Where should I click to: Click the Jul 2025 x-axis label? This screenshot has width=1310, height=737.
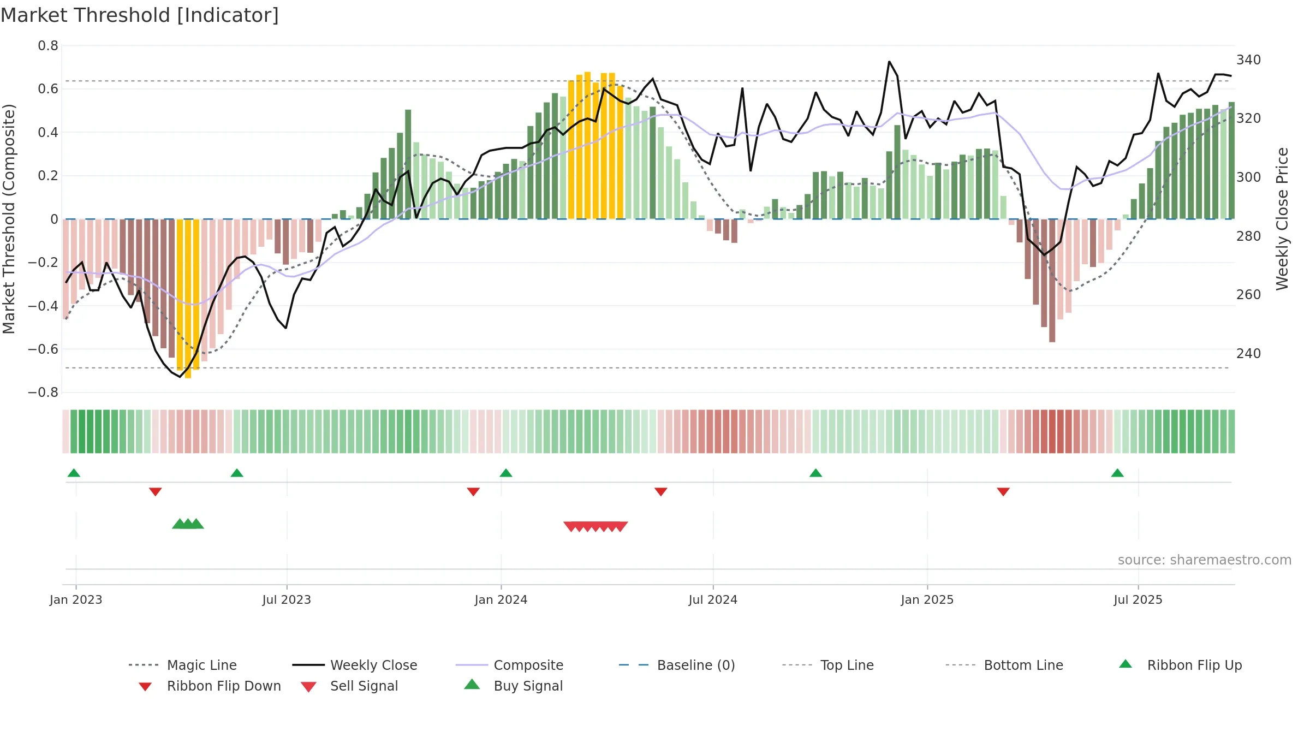point(1138,600)
